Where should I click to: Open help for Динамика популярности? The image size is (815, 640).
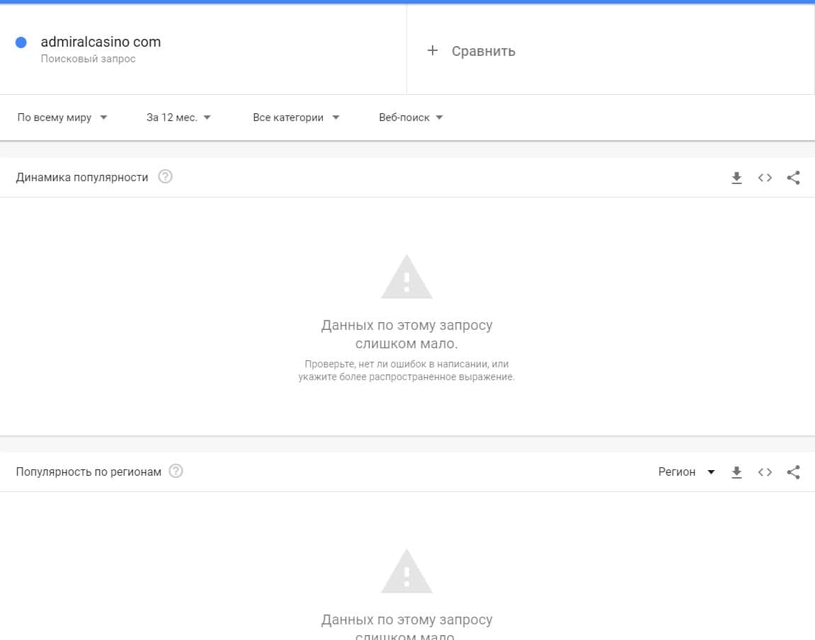tap(165, 176)
